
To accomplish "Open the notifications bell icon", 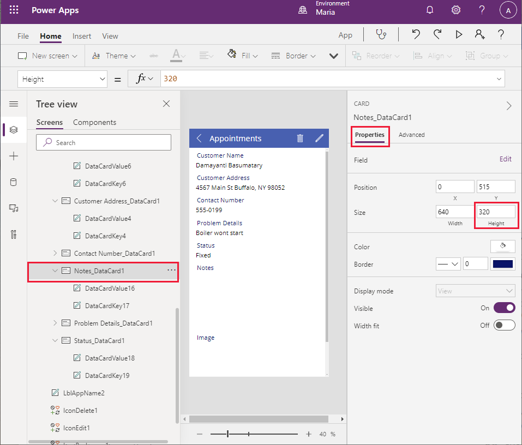I will pyautogui.click(x=430, y=10).
